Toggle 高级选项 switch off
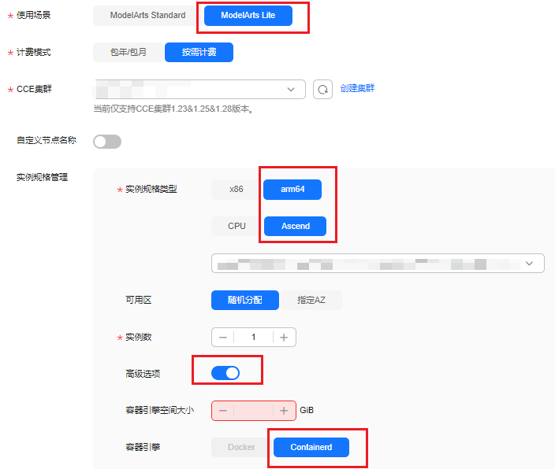Viewport: 555px width, 469px height. click(x=225, y=373)
